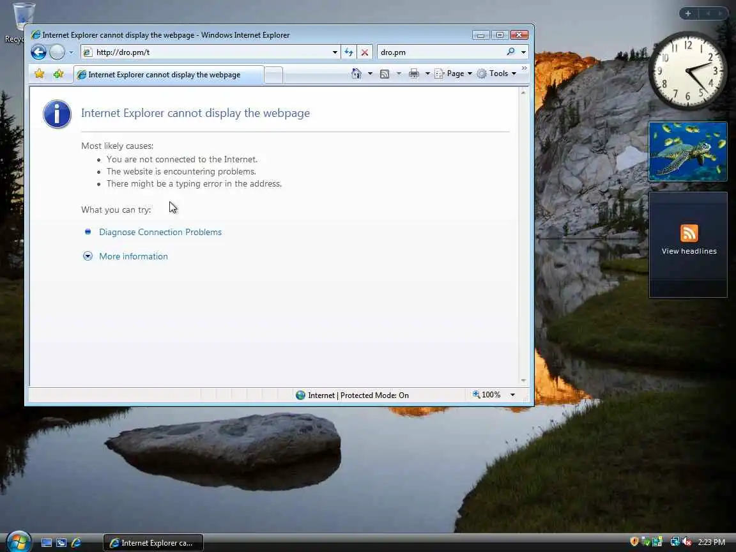This screenshot has width=736, height=552.
Task: Expand the Feeds dropdown arrow
Action: [x=399, y=73]
